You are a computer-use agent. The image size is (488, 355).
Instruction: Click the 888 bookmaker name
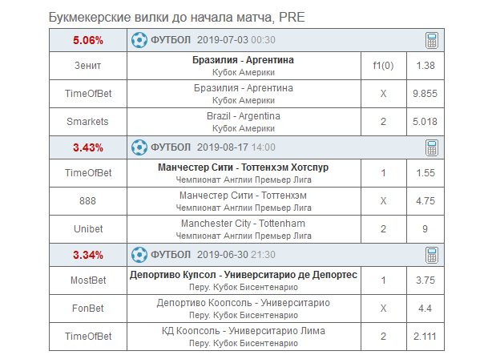[x=88, y=201]
